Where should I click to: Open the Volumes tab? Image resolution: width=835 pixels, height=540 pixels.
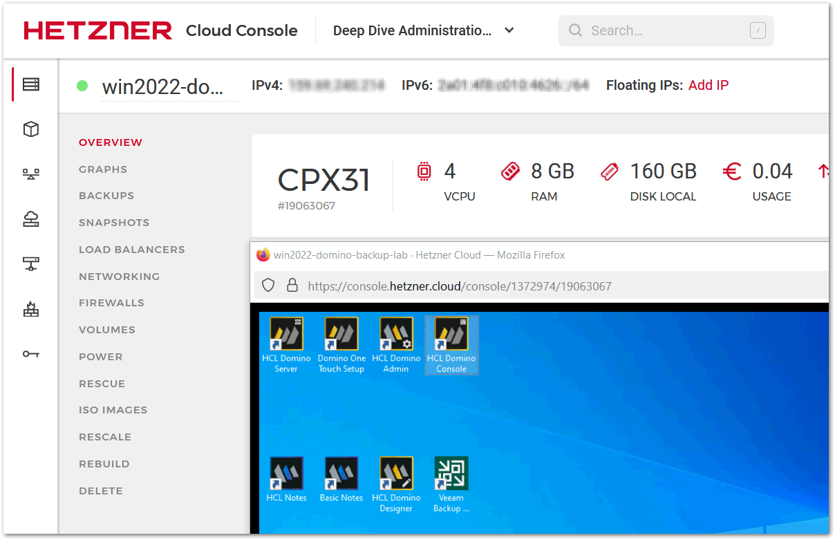pos(107,330)
